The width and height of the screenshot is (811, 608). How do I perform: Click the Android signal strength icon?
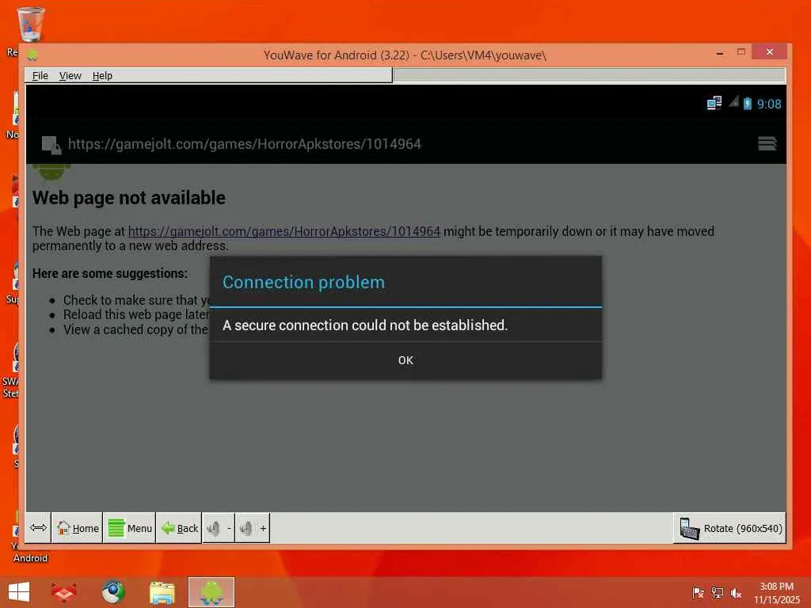click(733, 102)
